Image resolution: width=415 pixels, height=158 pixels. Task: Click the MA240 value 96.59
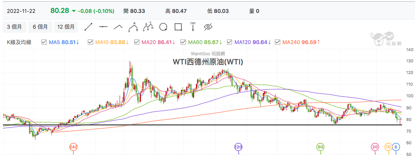(x=309, y=42)
